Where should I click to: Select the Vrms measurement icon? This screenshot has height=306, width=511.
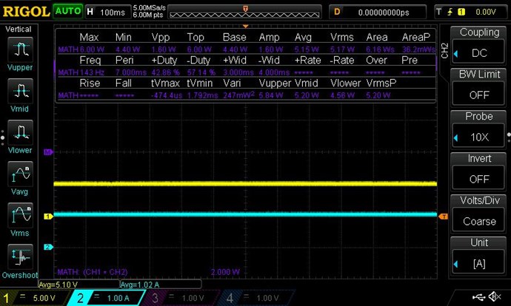(20, 215)
